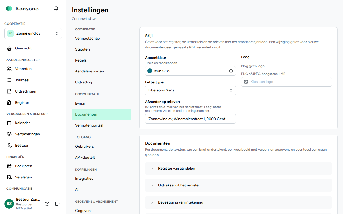
Task: Go to Boekjaren page
Action: 33,166
